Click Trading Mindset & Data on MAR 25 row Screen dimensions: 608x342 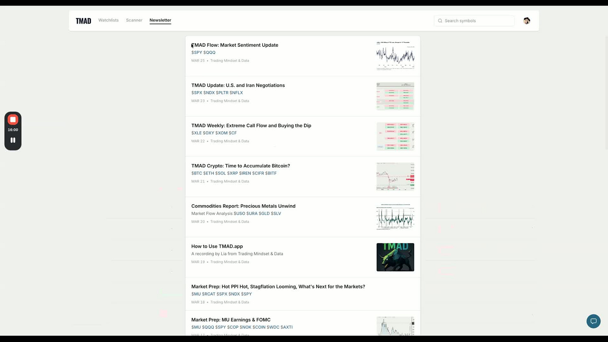pyautogui.click(x=230, y=61)
